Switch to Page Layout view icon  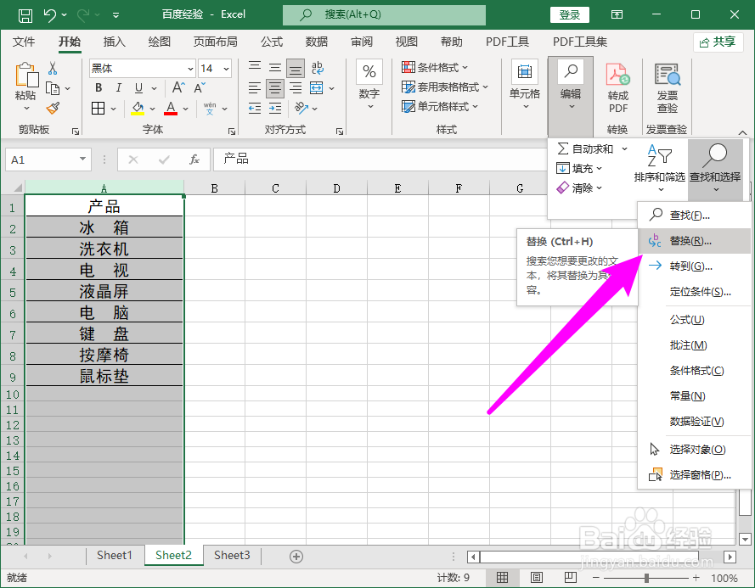(537, 578)
